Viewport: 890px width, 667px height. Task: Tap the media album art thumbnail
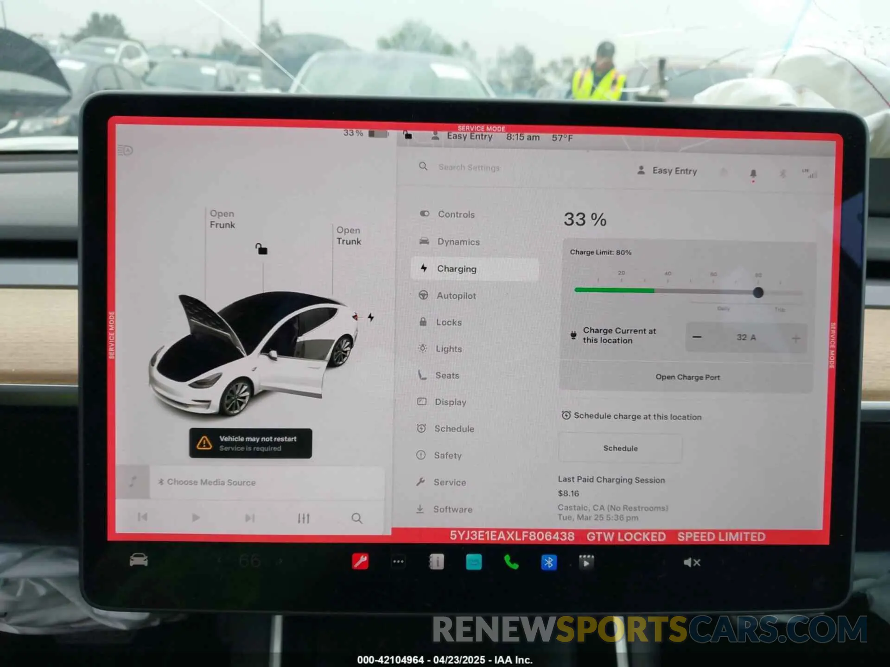tap(133, 482)
